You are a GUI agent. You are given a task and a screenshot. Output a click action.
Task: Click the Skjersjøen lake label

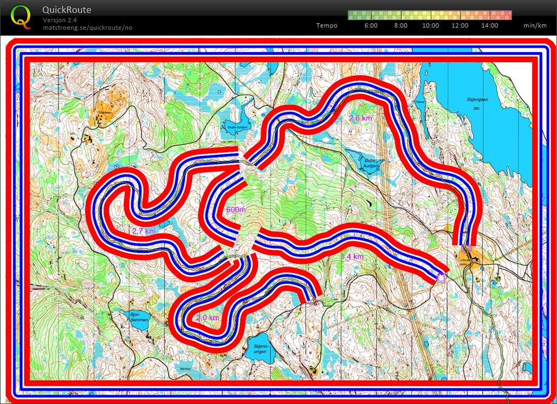pos(477,100)
